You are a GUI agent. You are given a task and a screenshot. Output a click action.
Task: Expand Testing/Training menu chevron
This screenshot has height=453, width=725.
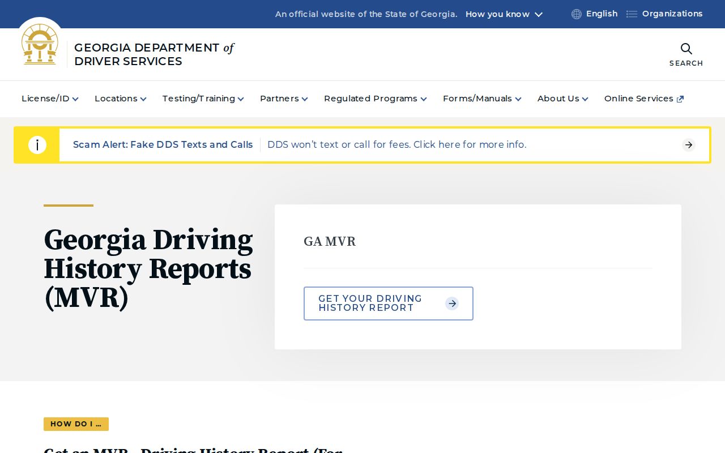point(241,99)
